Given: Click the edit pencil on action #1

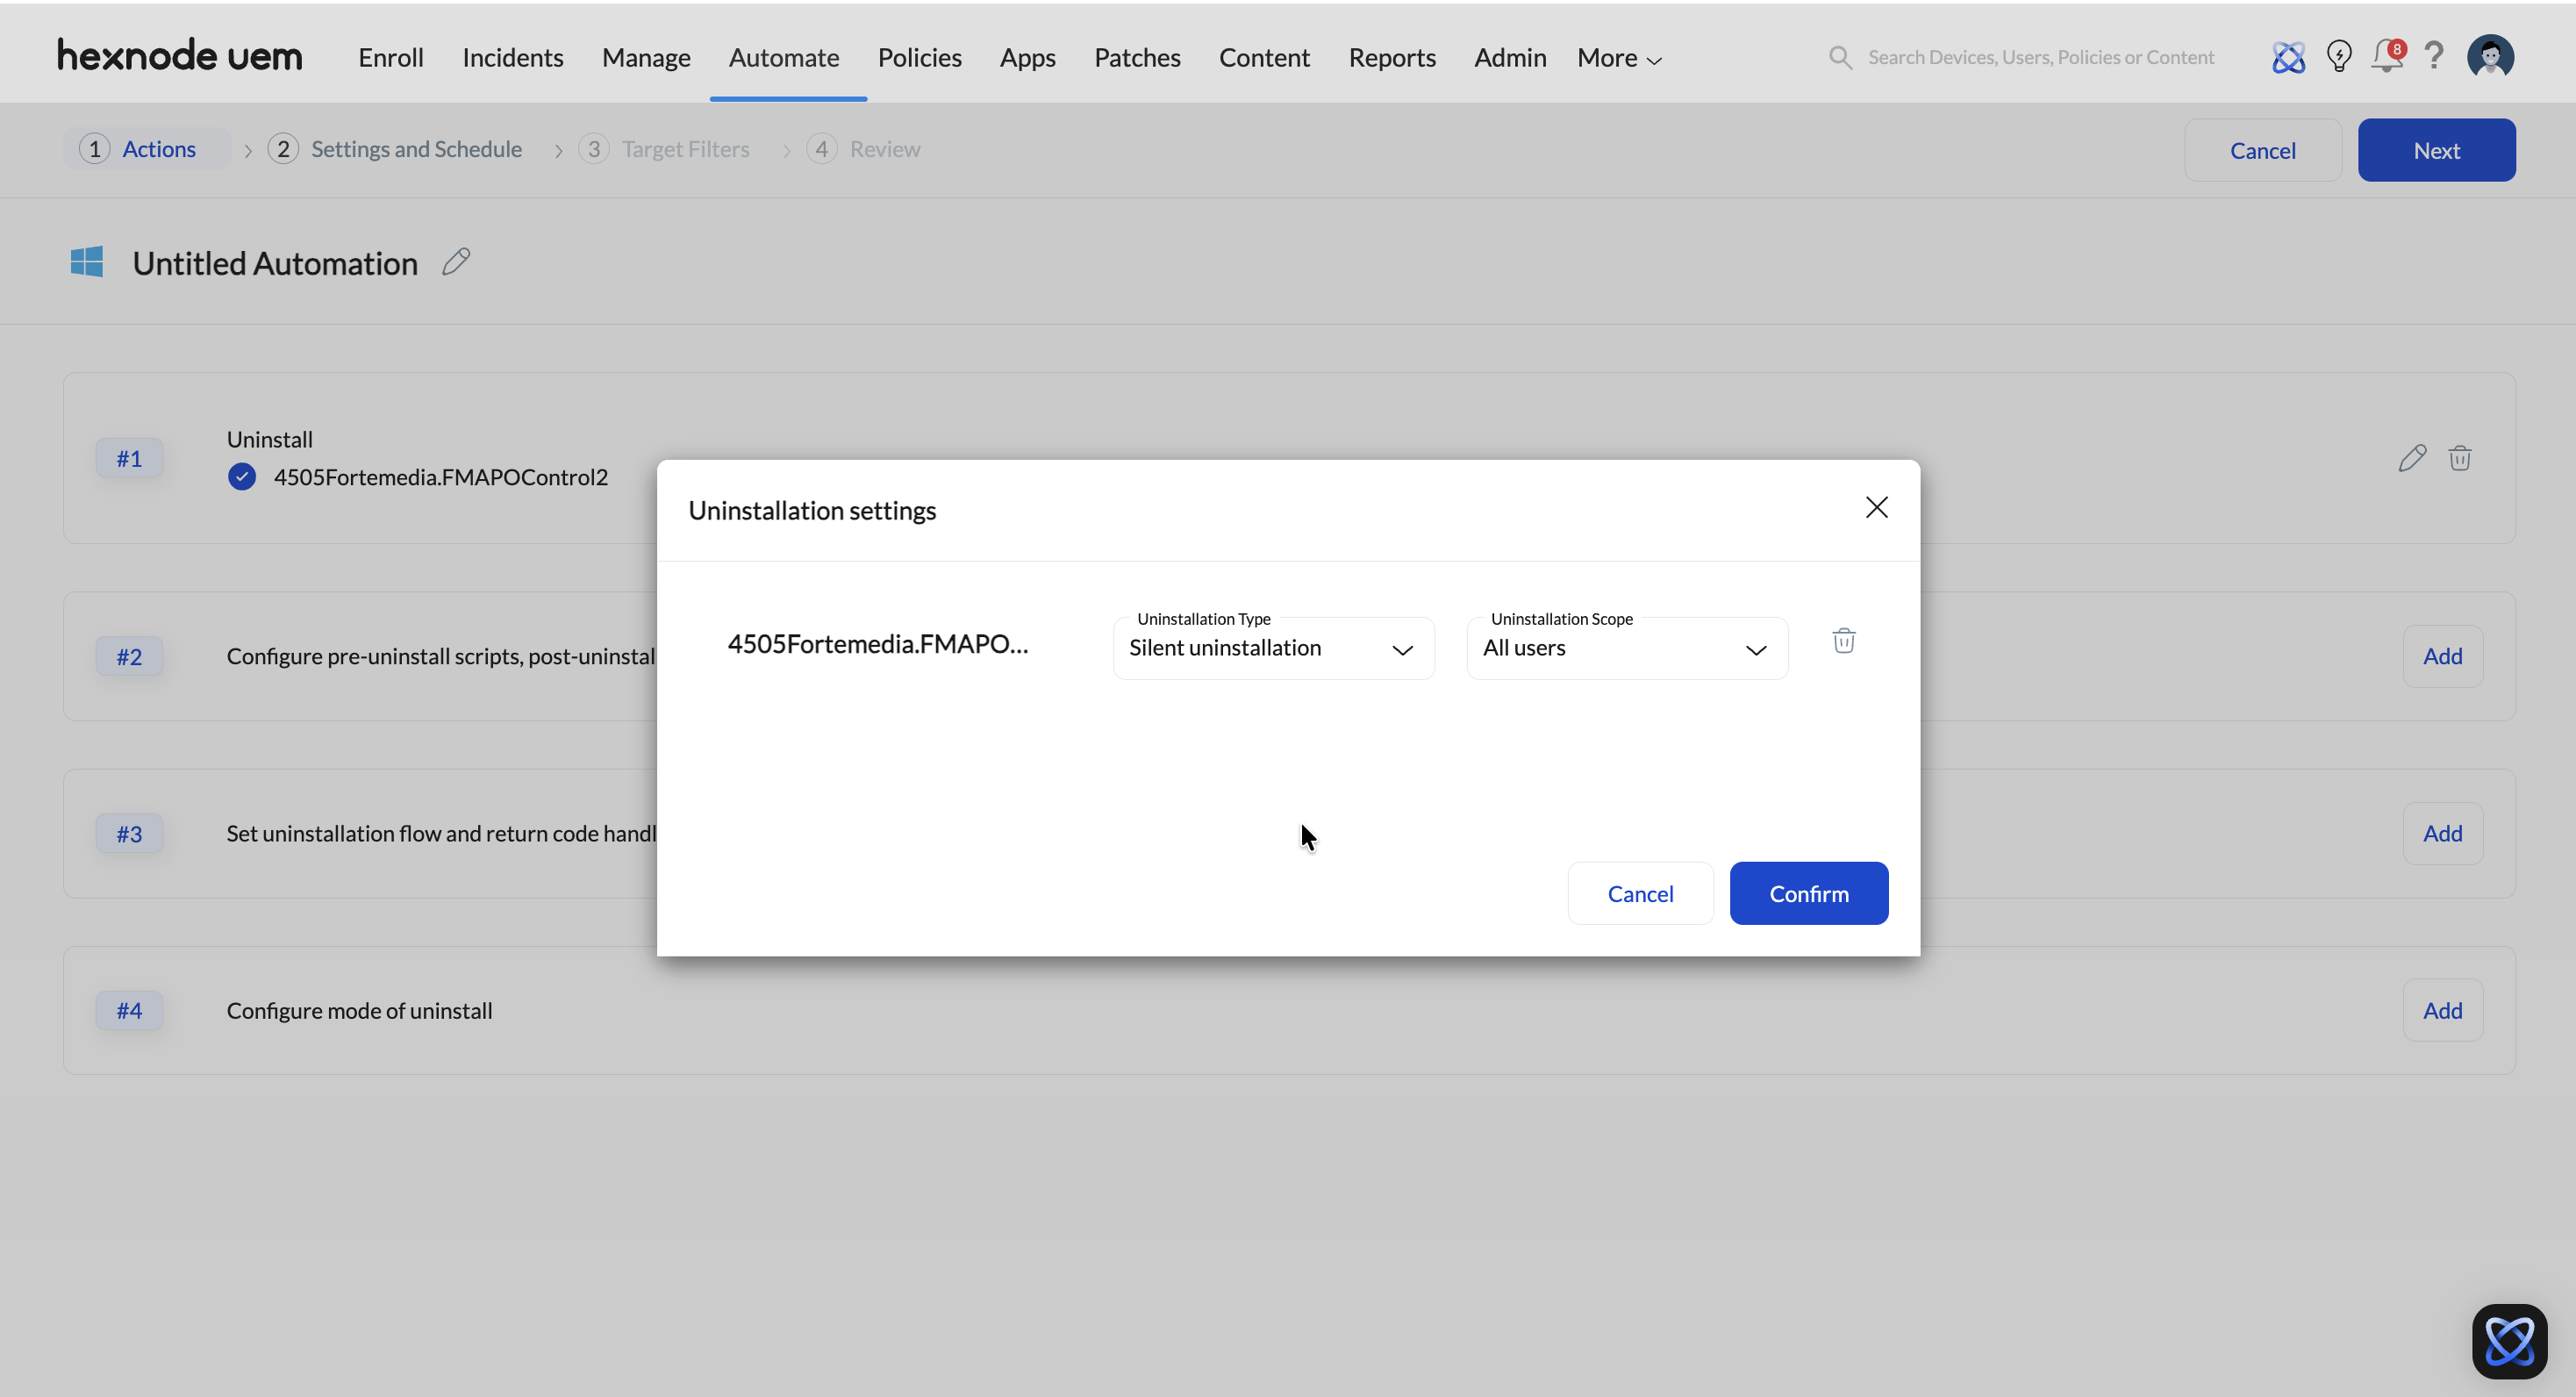Looking at the screenshot, I should pos(2411,458).
